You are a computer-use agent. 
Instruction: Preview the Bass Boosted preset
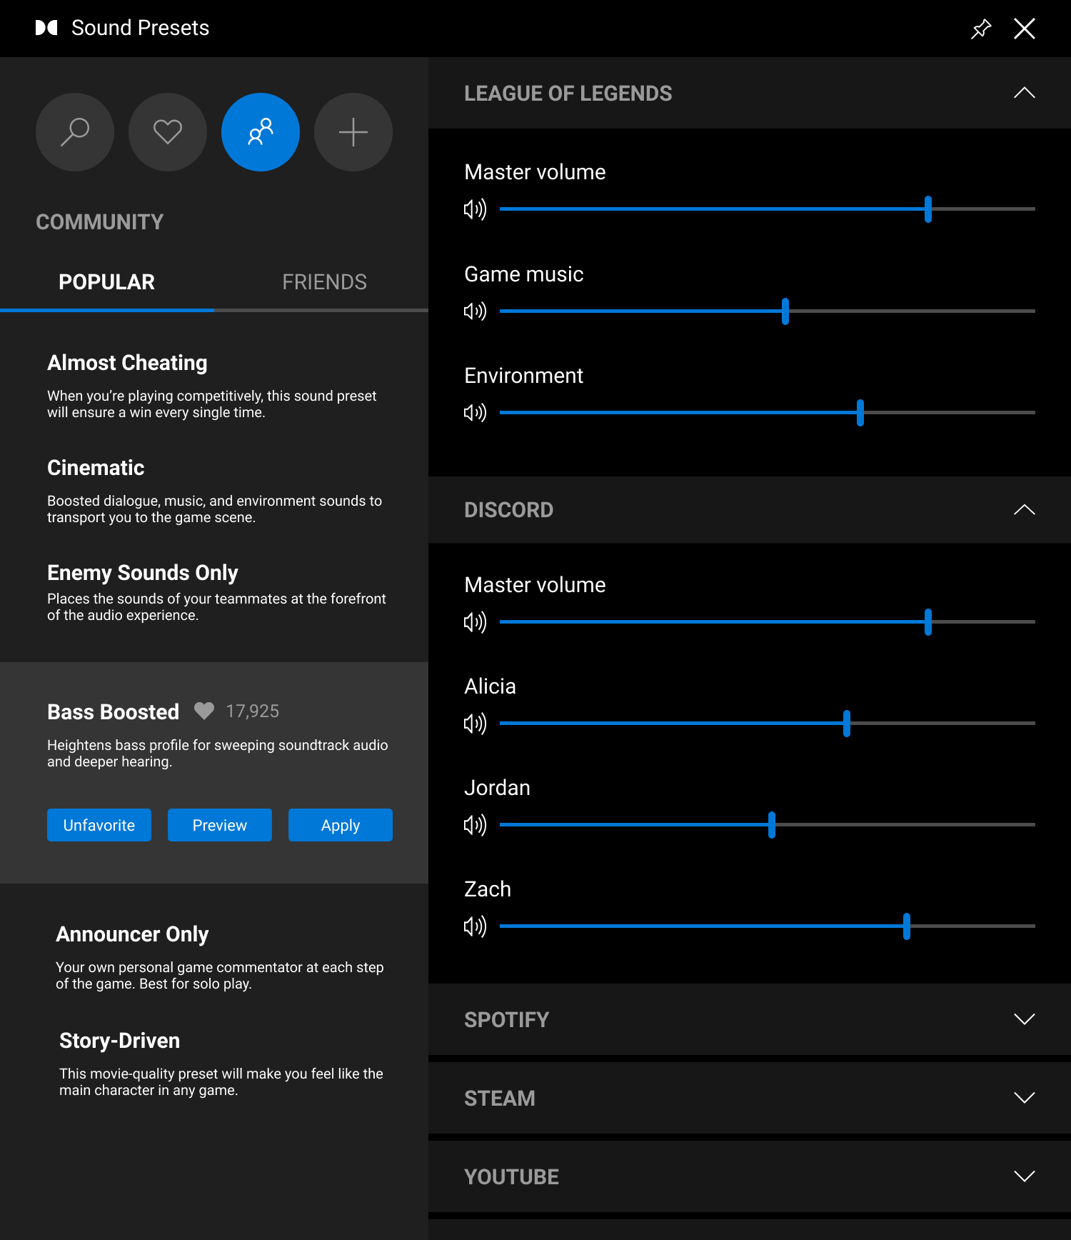pos(220,825)
